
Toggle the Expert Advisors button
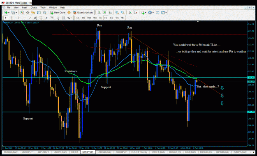tap(83, 12)
